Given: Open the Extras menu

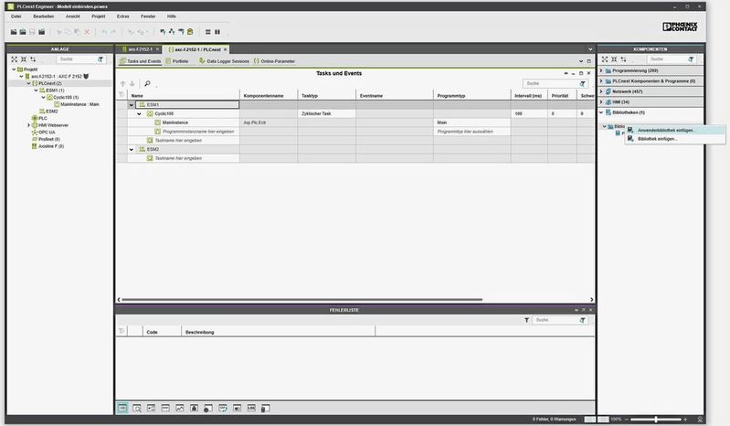Looking at the screenshot, I should pyautogui.click(x=123, y=16).
